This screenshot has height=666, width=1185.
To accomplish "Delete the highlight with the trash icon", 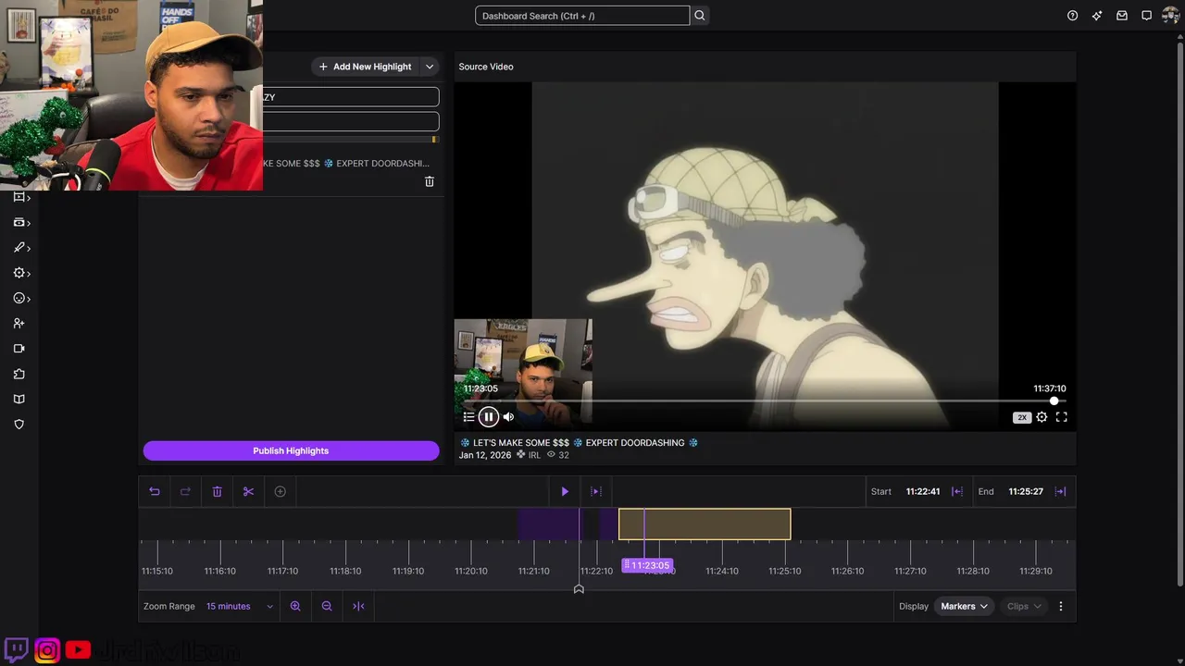I will 430,181.
